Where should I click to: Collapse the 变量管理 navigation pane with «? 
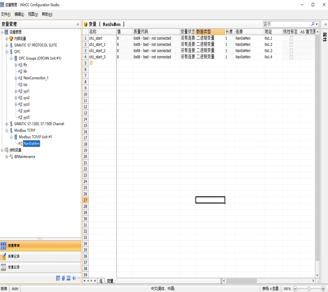[x=78, y=24]
